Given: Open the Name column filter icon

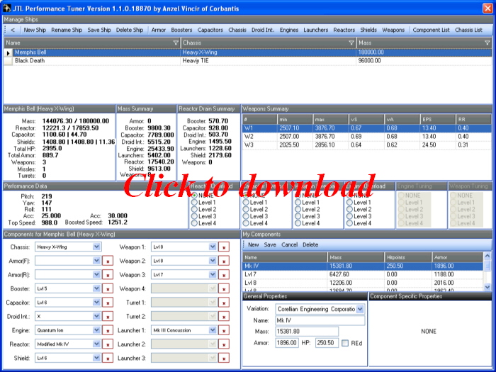Looking at the screenshot, I should (x=176, y=43).
